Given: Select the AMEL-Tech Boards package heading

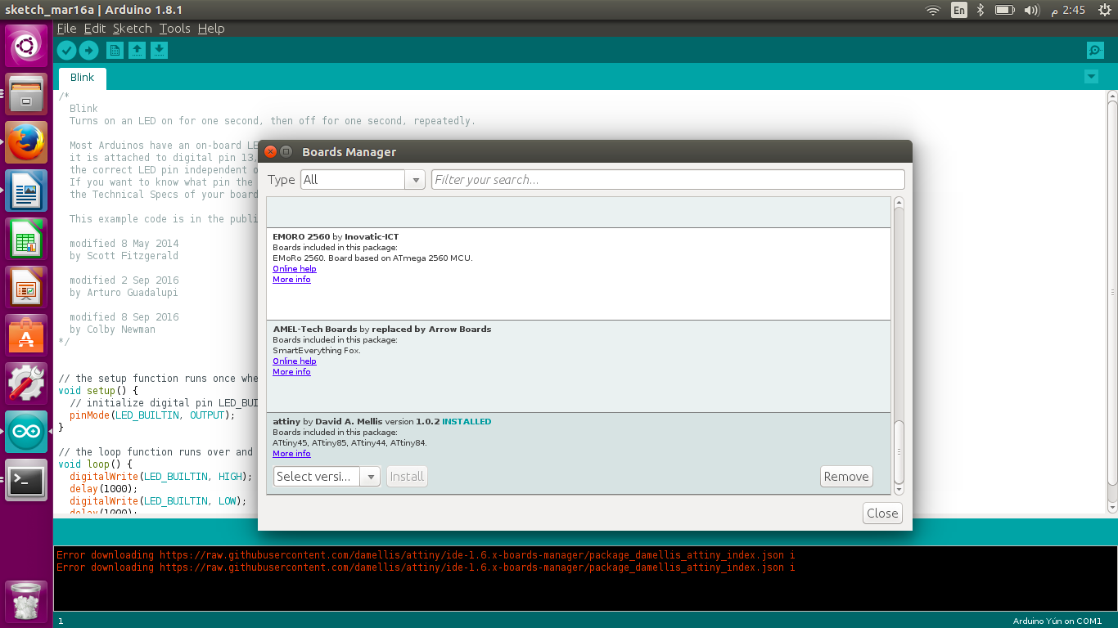Looking at the screenshot, I should click(382, 330).
